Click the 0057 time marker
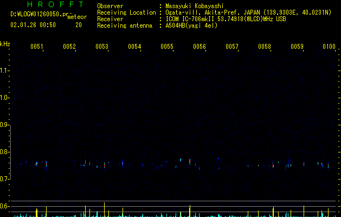Viewport: 341px width, 217px height. click(232, 46)
